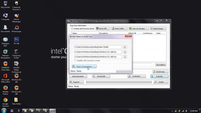The height and width of the screenshot is (113, 201).
Task: Click Select WIMs button
Action: 119,29
